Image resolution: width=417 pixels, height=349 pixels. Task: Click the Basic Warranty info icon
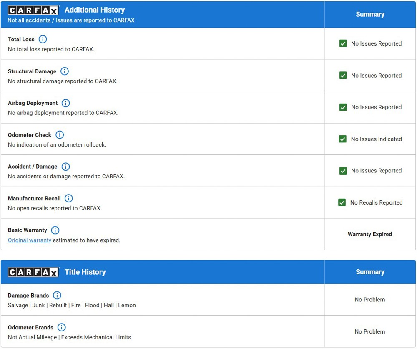[55, 230]
